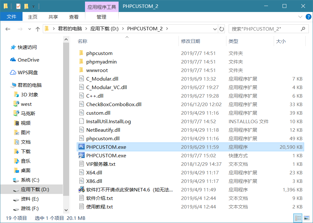This screenshot has width=313, height=223.
Task: Click the navigation pane scroll down arrow
Action: [66, 210]
